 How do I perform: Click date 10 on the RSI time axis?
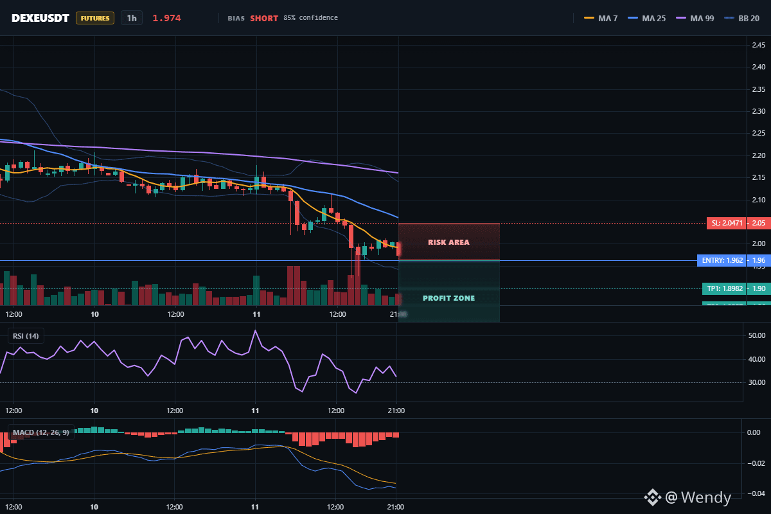(94, 411)
